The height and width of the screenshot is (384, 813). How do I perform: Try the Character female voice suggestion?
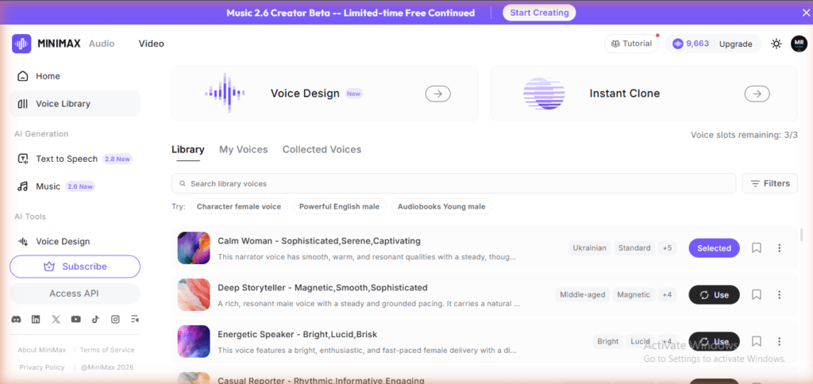pos(239,206)
